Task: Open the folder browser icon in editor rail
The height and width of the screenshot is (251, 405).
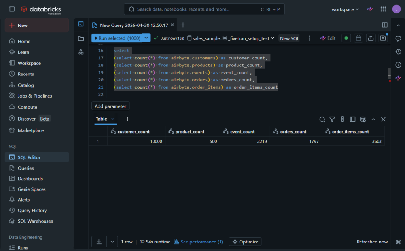Action: click(x=81, y=38)
